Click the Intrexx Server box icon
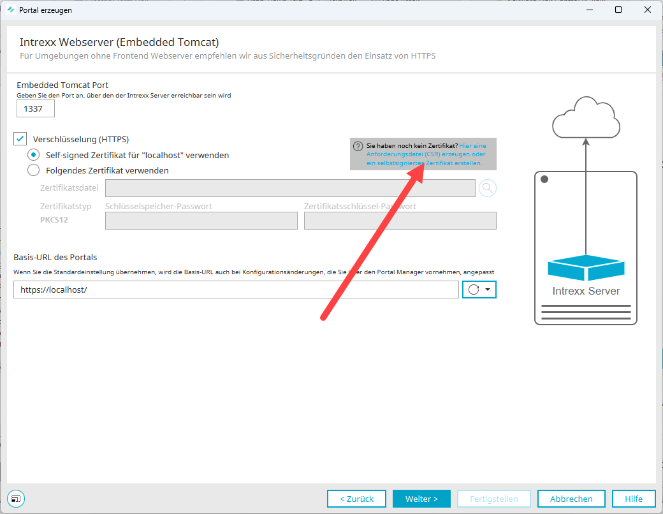 pyautogui.click(x=586, y=267)
